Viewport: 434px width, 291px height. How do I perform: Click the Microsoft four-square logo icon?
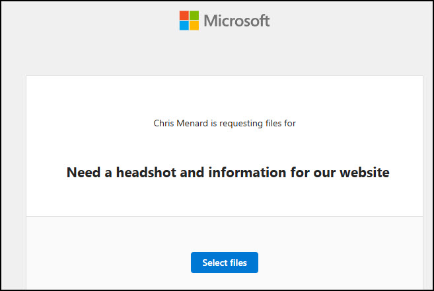click(x=189, y=21)
